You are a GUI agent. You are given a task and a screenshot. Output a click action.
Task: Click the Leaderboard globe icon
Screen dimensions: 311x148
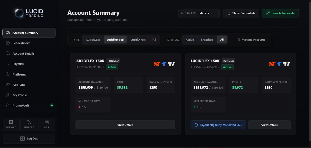pyautogui.click(x=8, y=43)
